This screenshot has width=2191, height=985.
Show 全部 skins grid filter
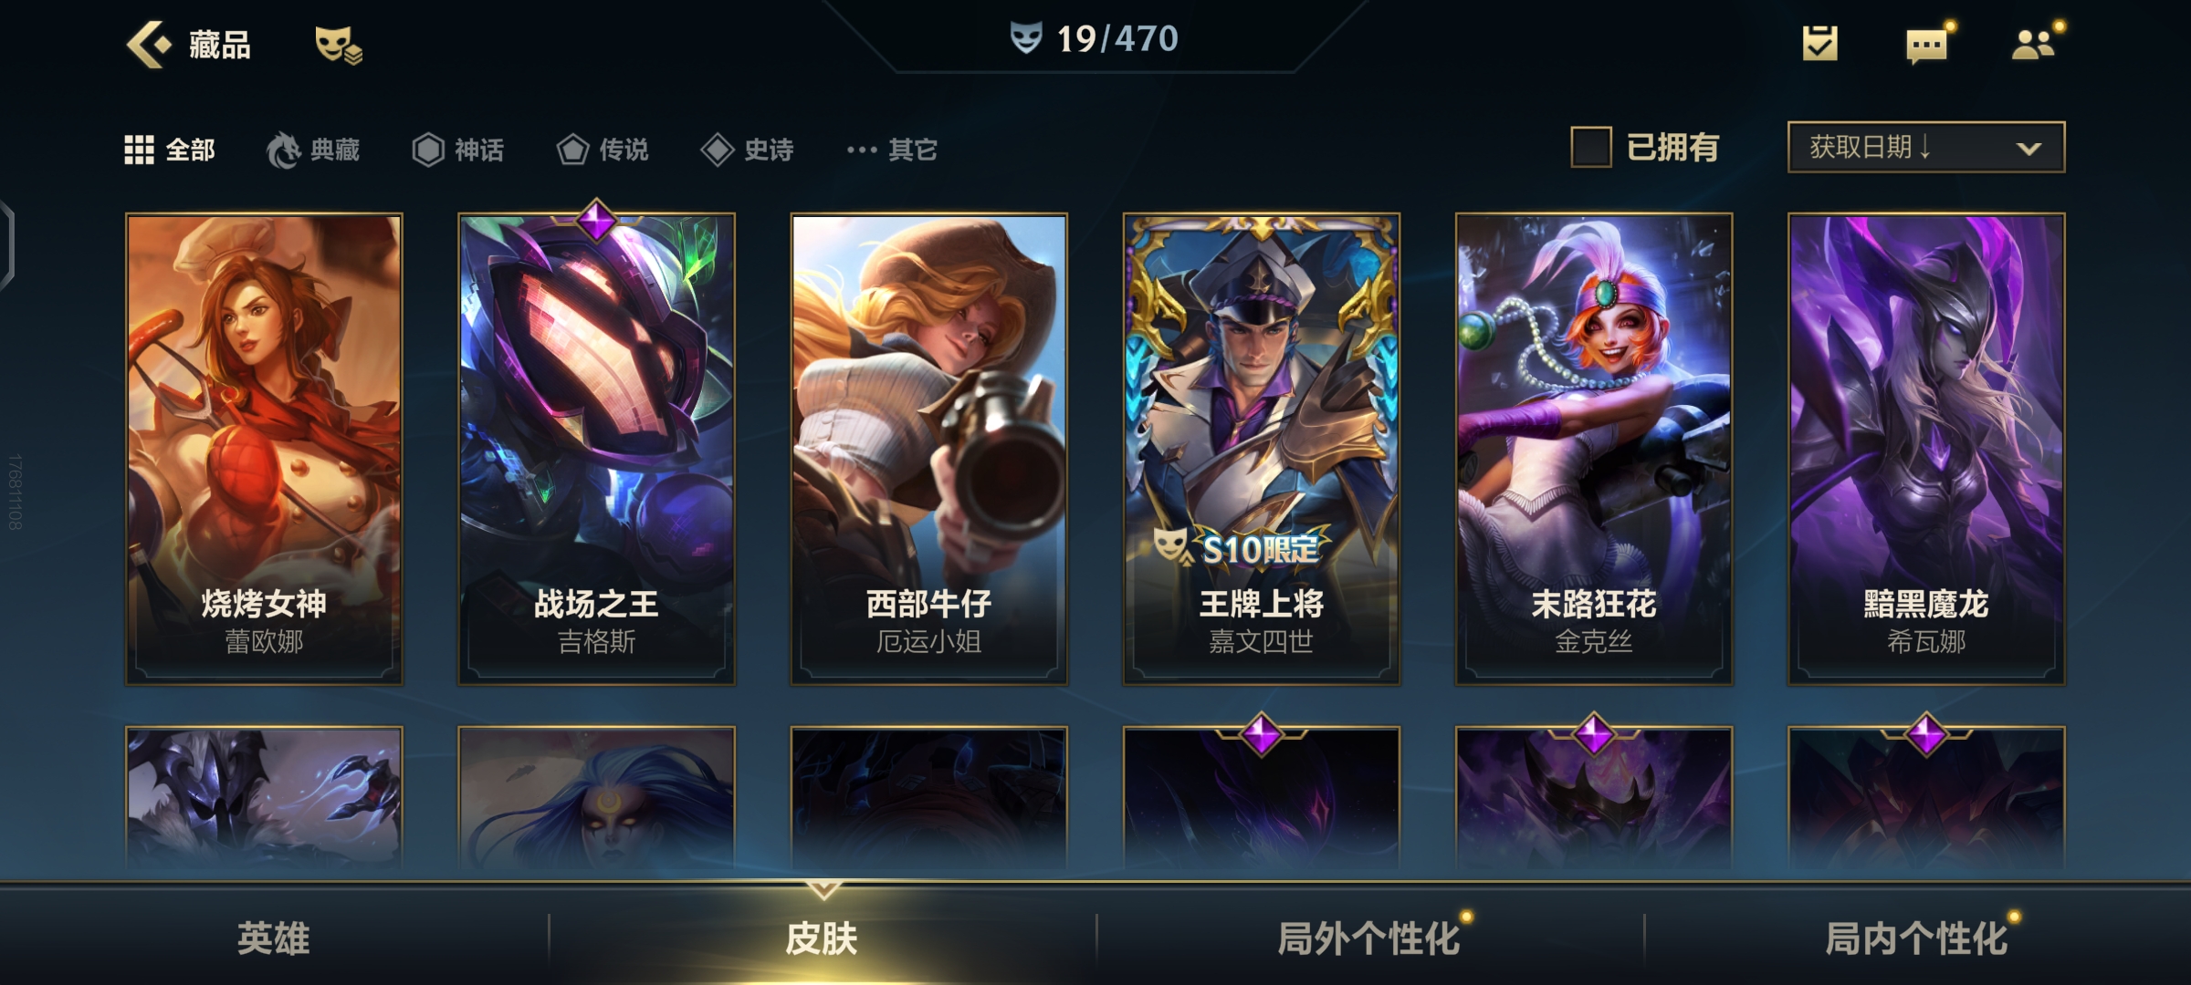tap(170, 150)
